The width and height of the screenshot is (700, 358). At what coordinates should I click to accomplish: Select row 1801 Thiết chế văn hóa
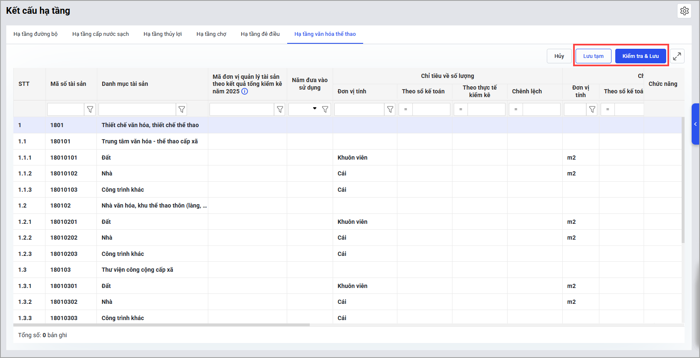point(150,125)
